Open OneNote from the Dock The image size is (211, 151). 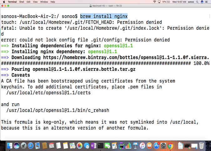tap(93, 146)
